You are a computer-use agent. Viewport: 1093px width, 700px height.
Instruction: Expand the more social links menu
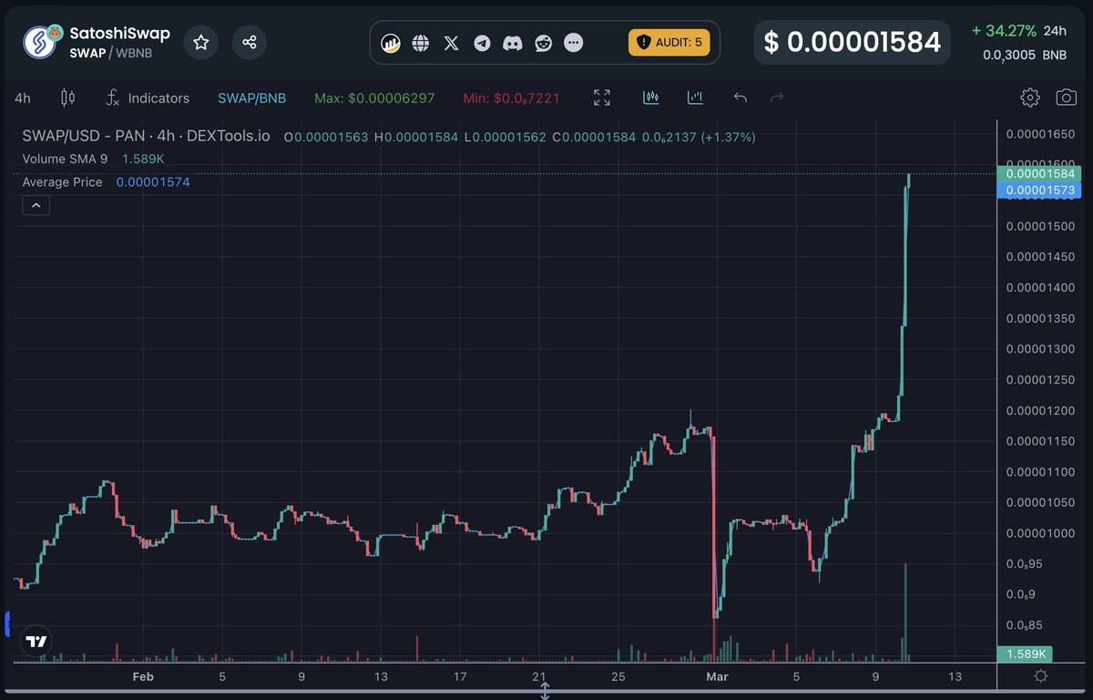[x=573, y=42]
